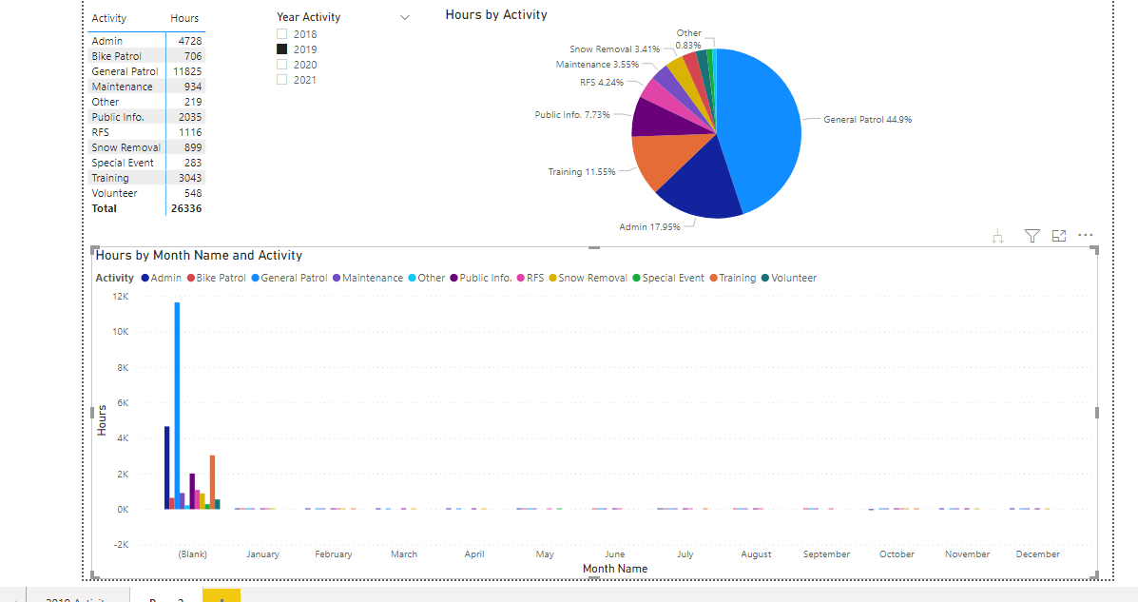
Task: Click the General Patrol legend item
Action: click(290, 278)
